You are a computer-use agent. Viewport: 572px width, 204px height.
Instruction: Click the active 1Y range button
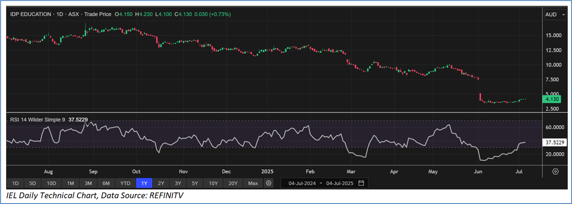click(x=144, y=183)
